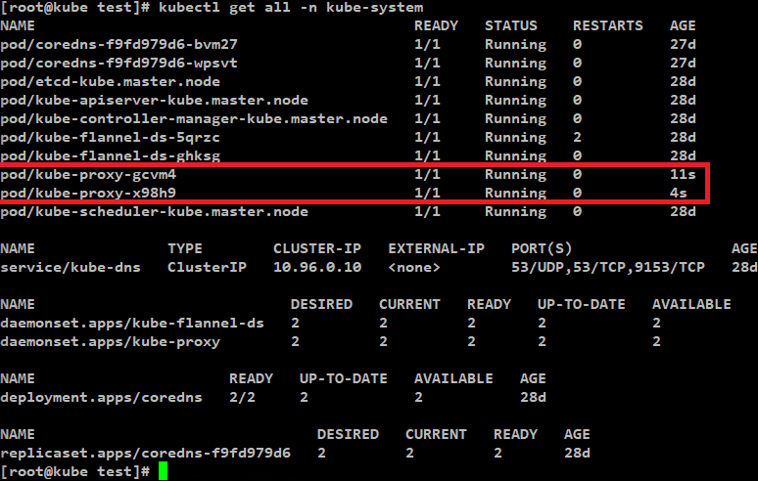Click the 53/UDP,53/TCP,9153/TCP ports value
Viewport: 758px width, 481px height.
(x=608, y=267)
